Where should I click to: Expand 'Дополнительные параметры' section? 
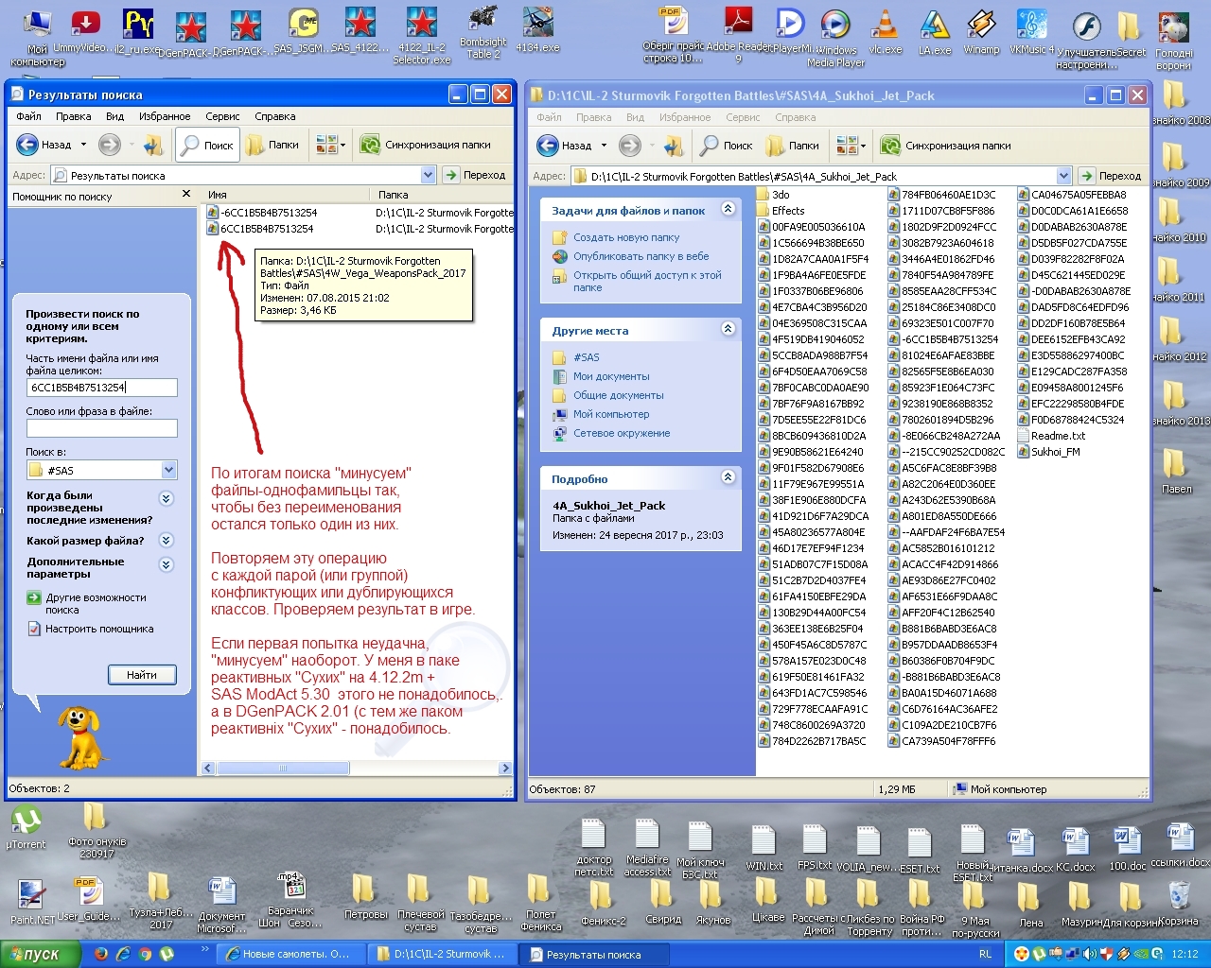coord(167,564)
